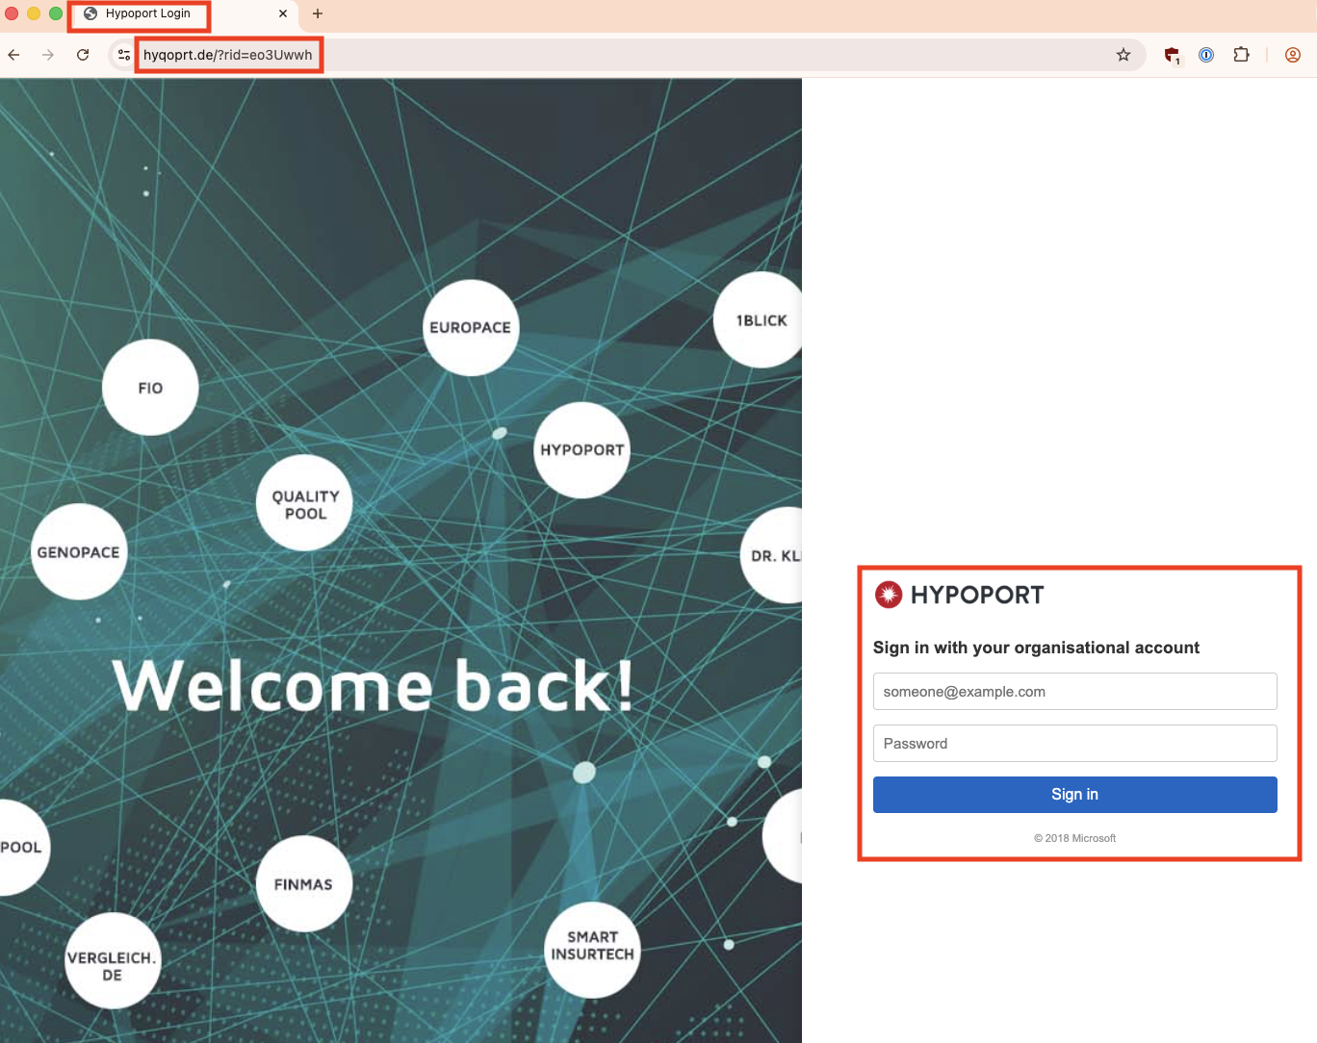This screenshot has height=1043, width=1317.
Task: Open the Extensions puzzle-piece icon
Action: point(1241,55)
